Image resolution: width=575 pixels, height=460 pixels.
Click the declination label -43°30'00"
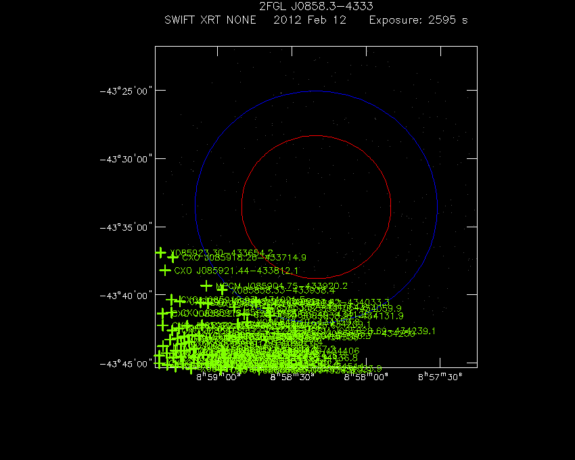click(x=126, y=159)
